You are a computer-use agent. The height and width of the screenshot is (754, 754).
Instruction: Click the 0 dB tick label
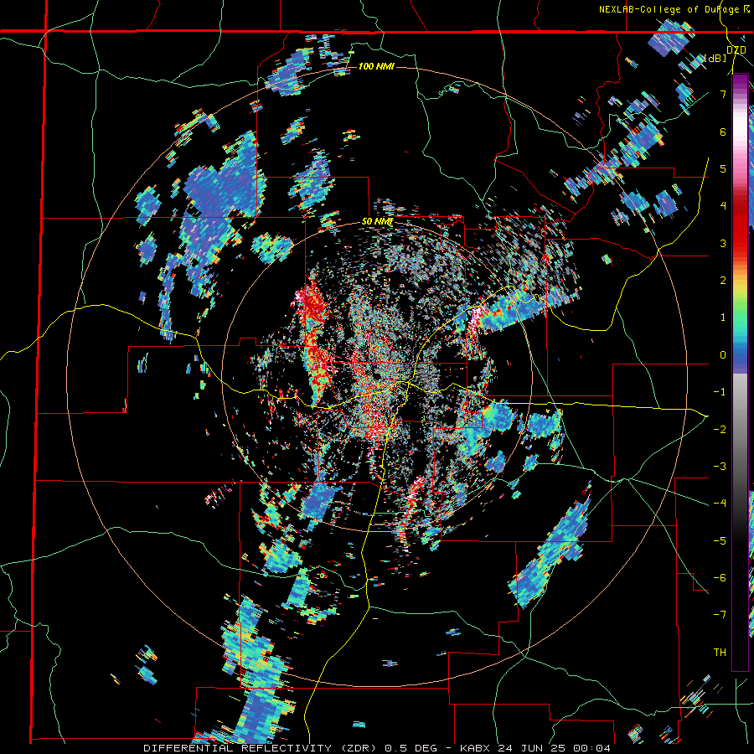pos(723,355)
